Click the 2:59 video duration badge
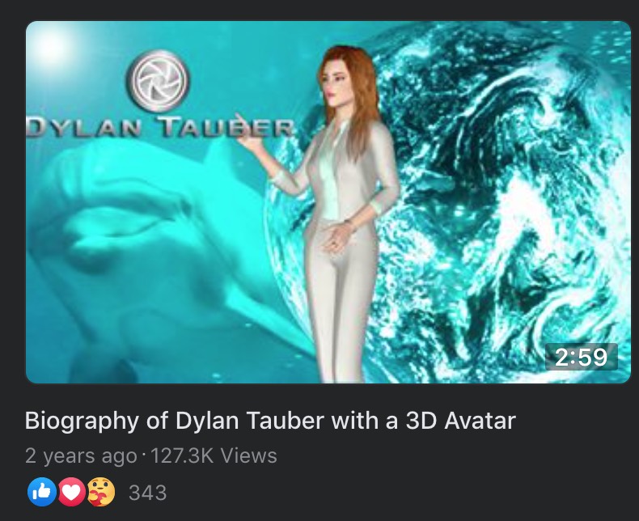The image size is (639, 521). point(582,357)
